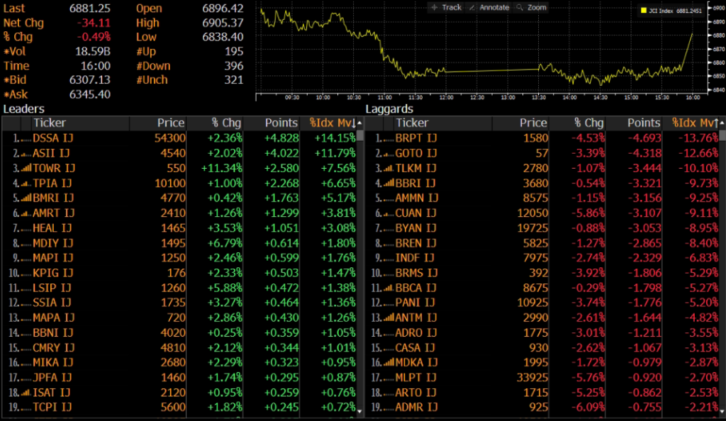Sort Leaders table by Points column
Screen dimensions: 726x421
tap(281, 123)
